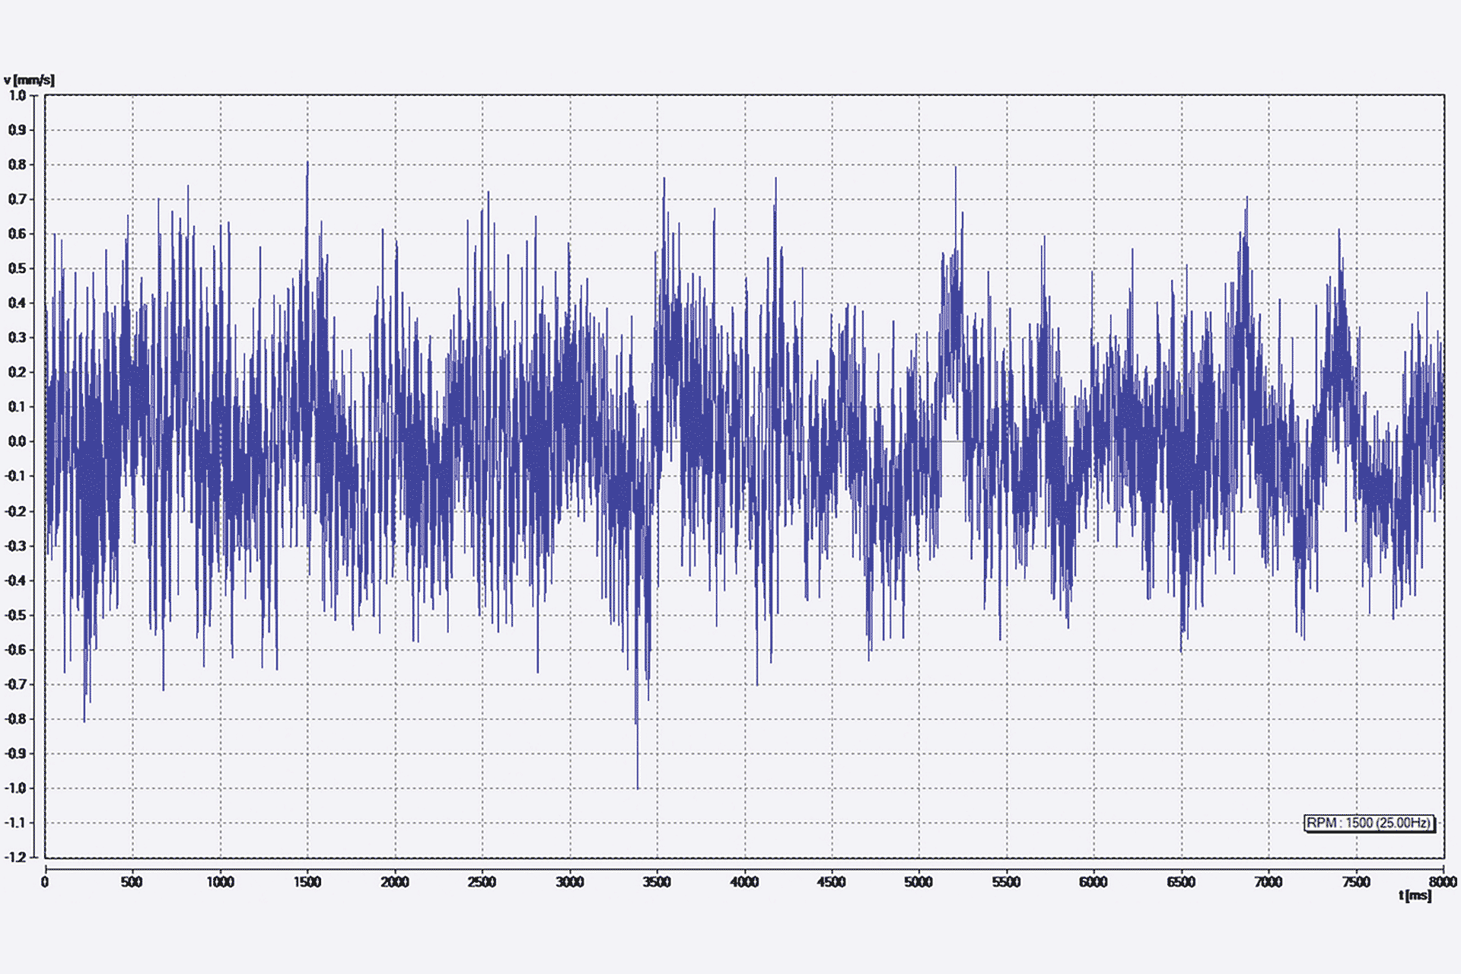Select the 0.0 label on velocity axis
This screenshot has height=974, width=1461.
point(18,441)
